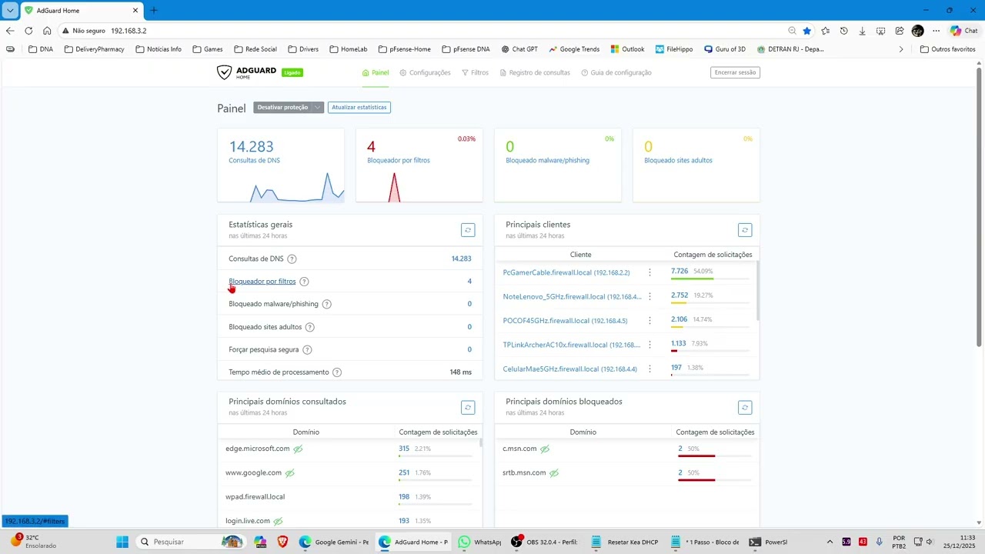
Task: Open options menu for PcGamerCable client
Action: pos(649,272)
